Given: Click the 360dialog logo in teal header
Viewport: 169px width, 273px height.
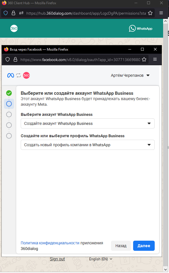Looking at the screenshot, I should (14, 28).
